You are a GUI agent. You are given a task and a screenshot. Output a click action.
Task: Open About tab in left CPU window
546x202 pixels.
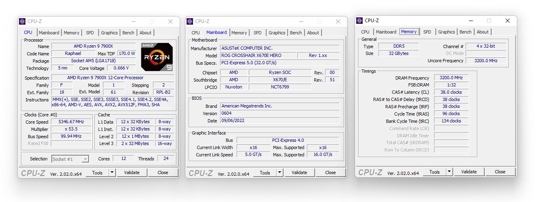[x=145, y=33]
